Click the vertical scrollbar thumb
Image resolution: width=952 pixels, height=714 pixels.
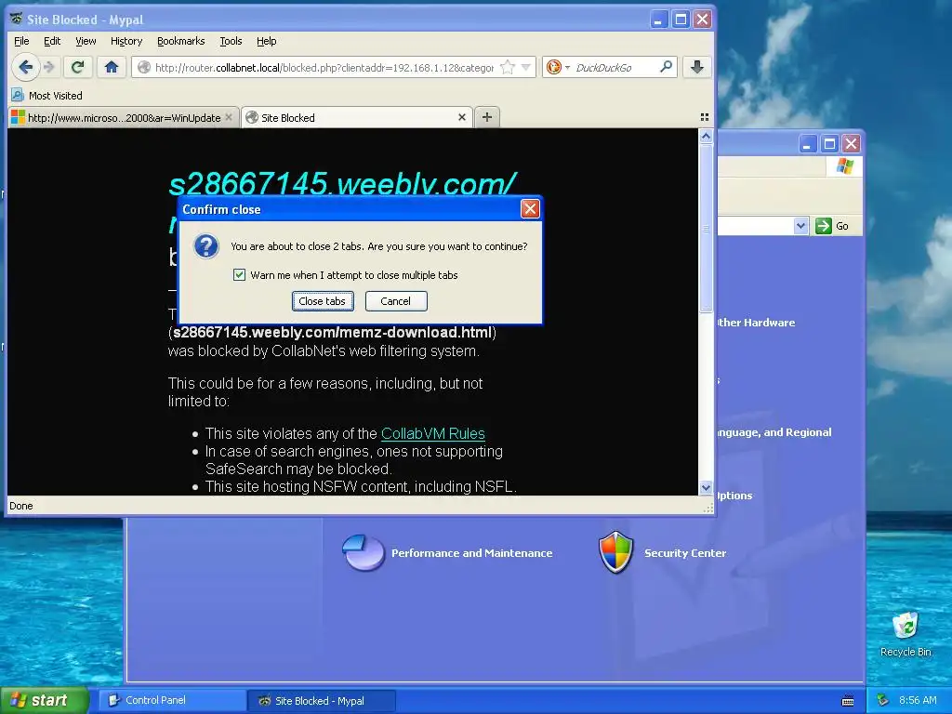[706, 228]
